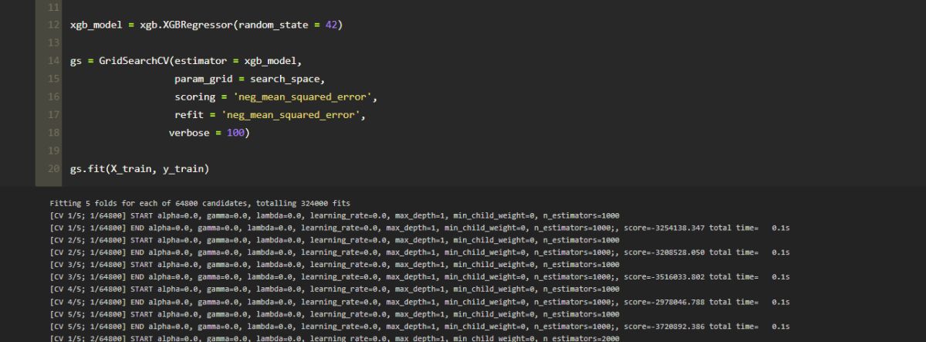This screenshot has width=926, height=342.
Task: Click the score value -3254138.347
Action: 678,227
